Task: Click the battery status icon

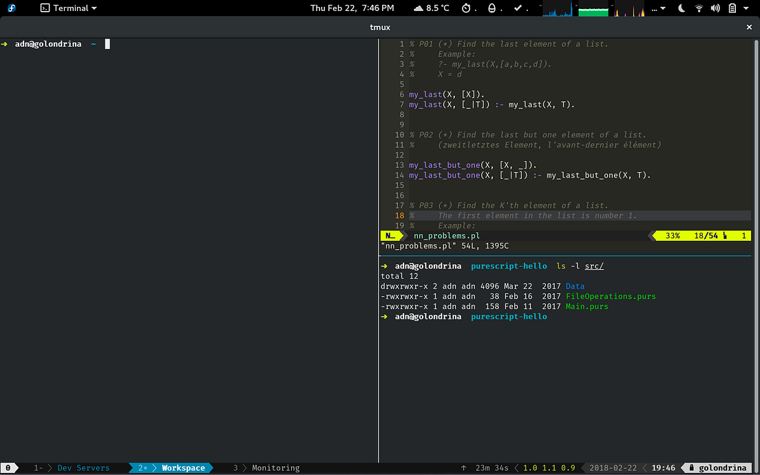Action: click(732, 8)
